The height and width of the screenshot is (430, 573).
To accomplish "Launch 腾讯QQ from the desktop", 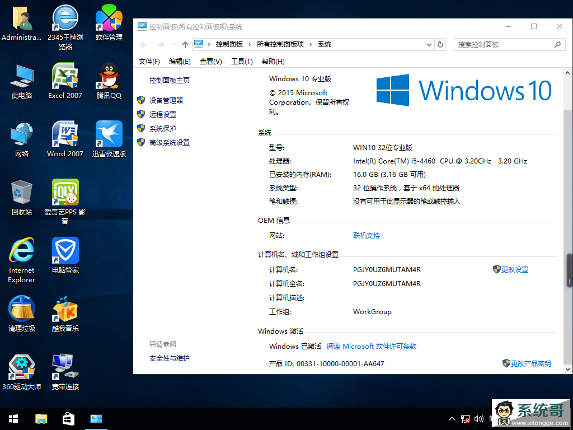I will (109, 81).
